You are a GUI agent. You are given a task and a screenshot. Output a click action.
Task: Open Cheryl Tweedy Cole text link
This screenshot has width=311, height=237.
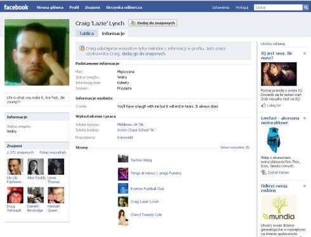(146, 215)
